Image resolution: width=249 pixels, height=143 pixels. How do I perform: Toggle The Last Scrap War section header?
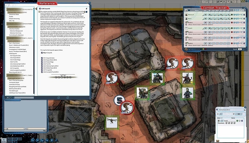(x=16, y=78)
